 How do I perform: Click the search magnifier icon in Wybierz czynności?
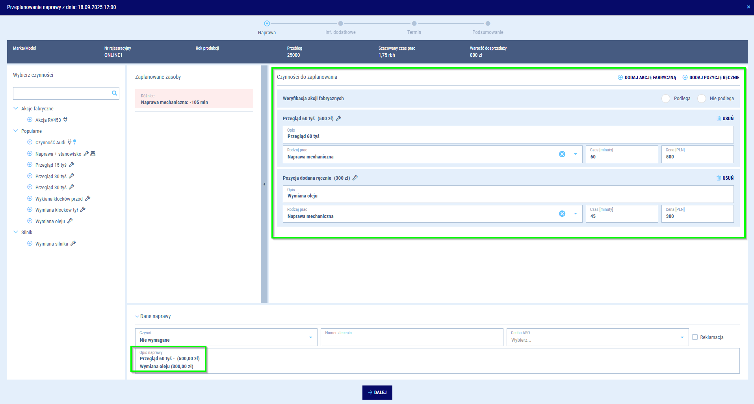pos(114,93)
